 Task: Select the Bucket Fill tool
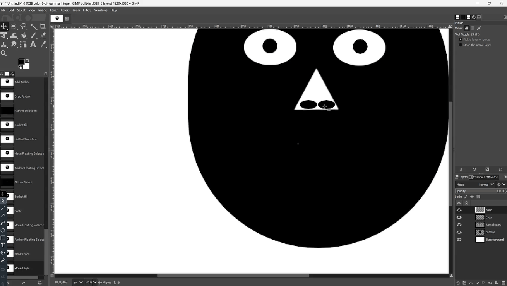click(23, 35)
